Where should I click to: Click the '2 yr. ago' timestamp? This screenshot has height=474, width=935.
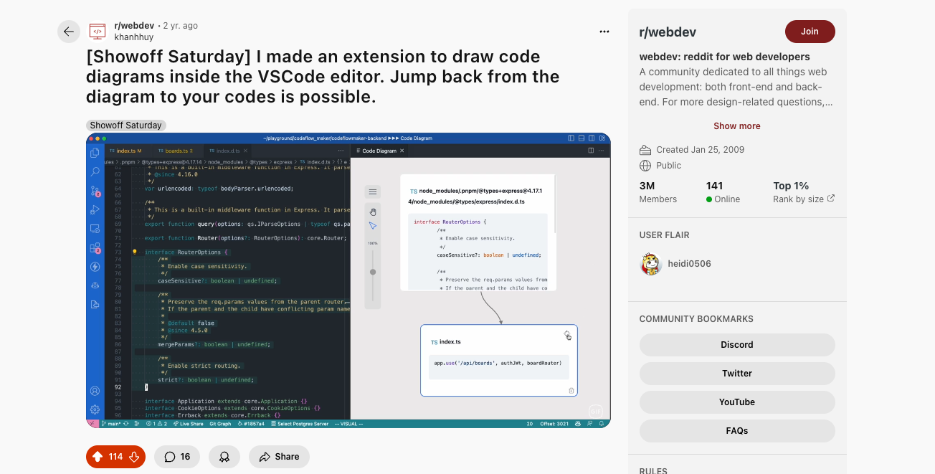point(181,26)
